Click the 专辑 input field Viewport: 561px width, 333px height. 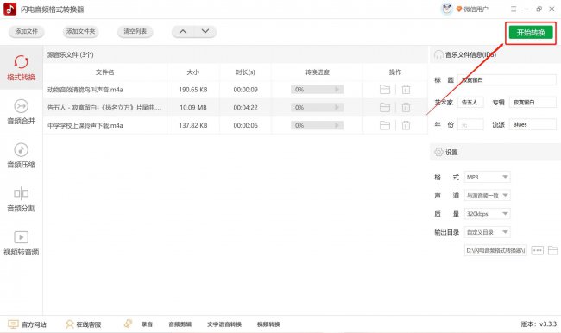point(533,103)
